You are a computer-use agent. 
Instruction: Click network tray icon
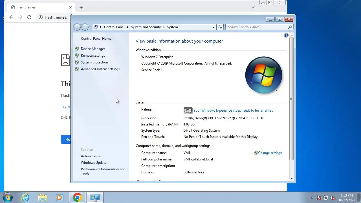pyautogui.click(x=326, y=198)
